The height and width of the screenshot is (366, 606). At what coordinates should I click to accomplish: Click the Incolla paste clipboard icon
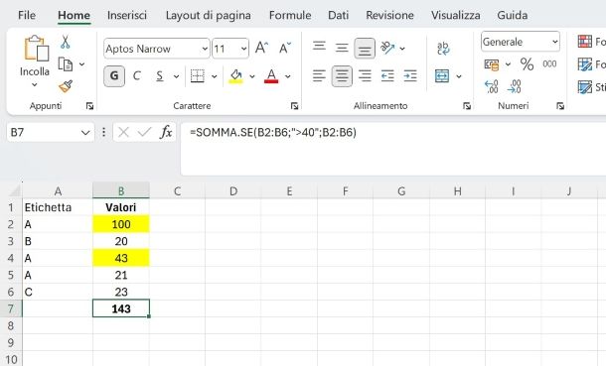36,49
